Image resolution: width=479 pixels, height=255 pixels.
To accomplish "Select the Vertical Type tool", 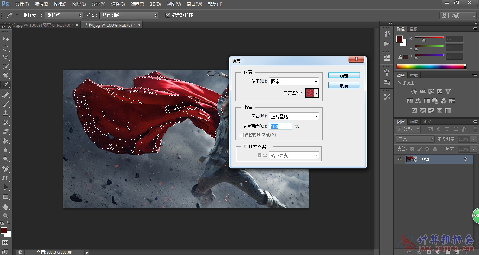I will point(6,178).
